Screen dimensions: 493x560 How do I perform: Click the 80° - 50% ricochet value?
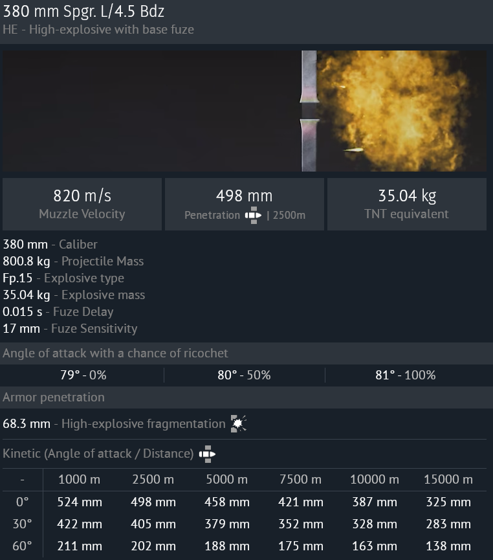(x=244, y=375)
